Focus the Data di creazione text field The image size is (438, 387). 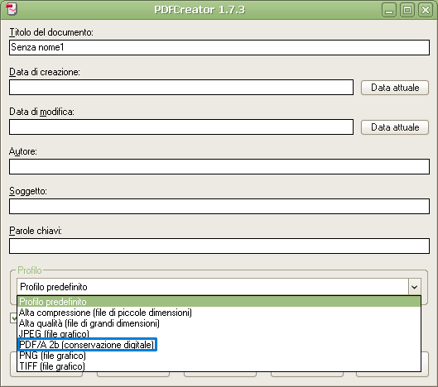[x=181, y=88]
